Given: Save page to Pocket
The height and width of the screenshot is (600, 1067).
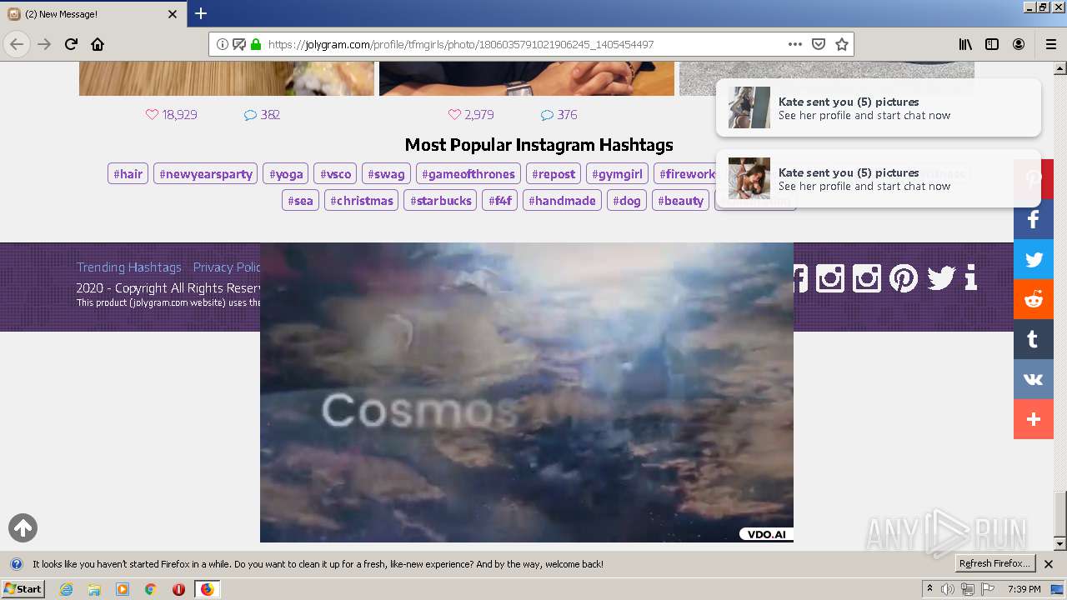Looking at the screenshot, I should pos(819,44).
